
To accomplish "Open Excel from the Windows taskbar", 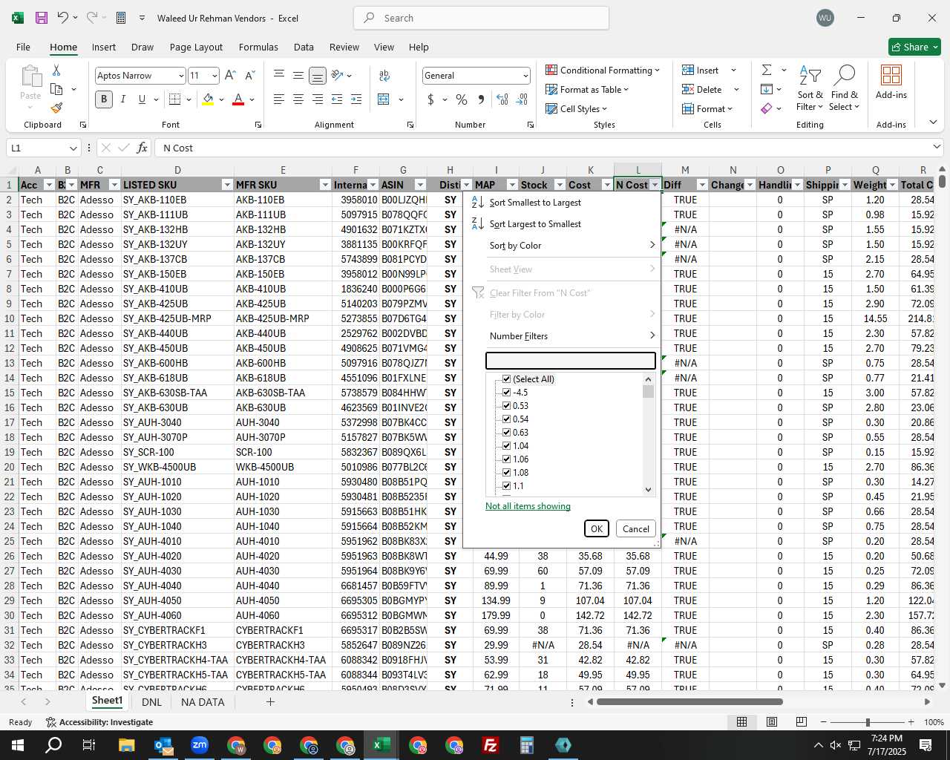I will coord(381,745).
